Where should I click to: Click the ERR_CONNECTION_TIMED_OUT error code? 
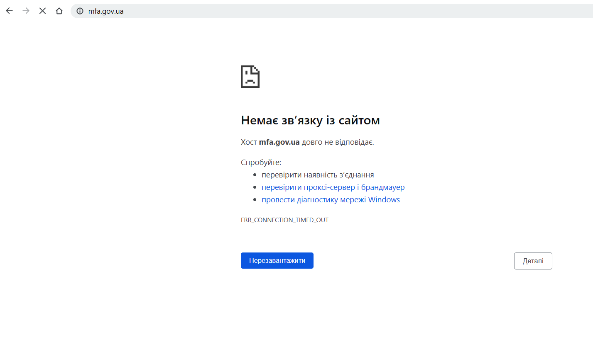click(284, 220)
